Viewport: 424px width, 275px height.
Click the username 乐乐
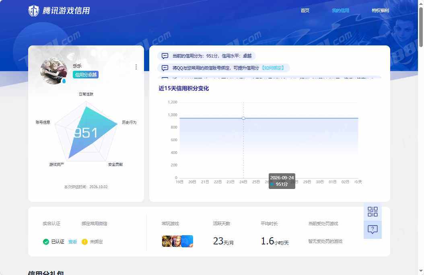point(77,66)
